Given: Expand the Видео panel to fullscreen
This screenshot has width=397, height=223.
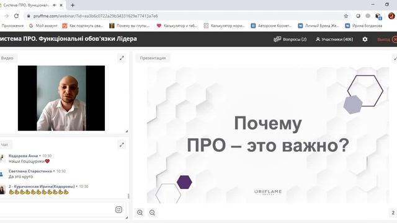Looking at the screenshot, I should (x=122, y=58).
